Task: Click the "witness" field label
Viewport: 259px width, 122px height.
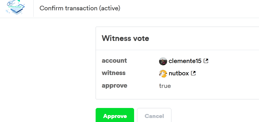Action: (113, 73)
